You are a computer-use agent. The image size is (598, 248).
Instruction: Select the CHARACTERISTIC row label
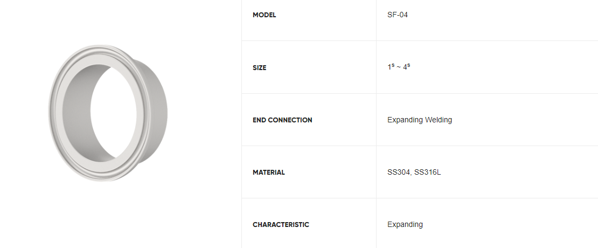pos(281,225)
